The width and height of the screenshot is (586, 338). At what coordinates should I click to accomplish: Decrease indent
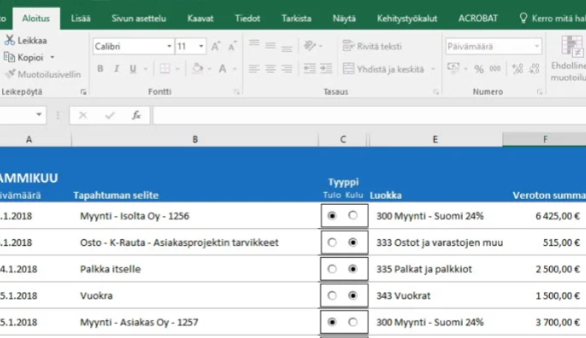point(309,68)
